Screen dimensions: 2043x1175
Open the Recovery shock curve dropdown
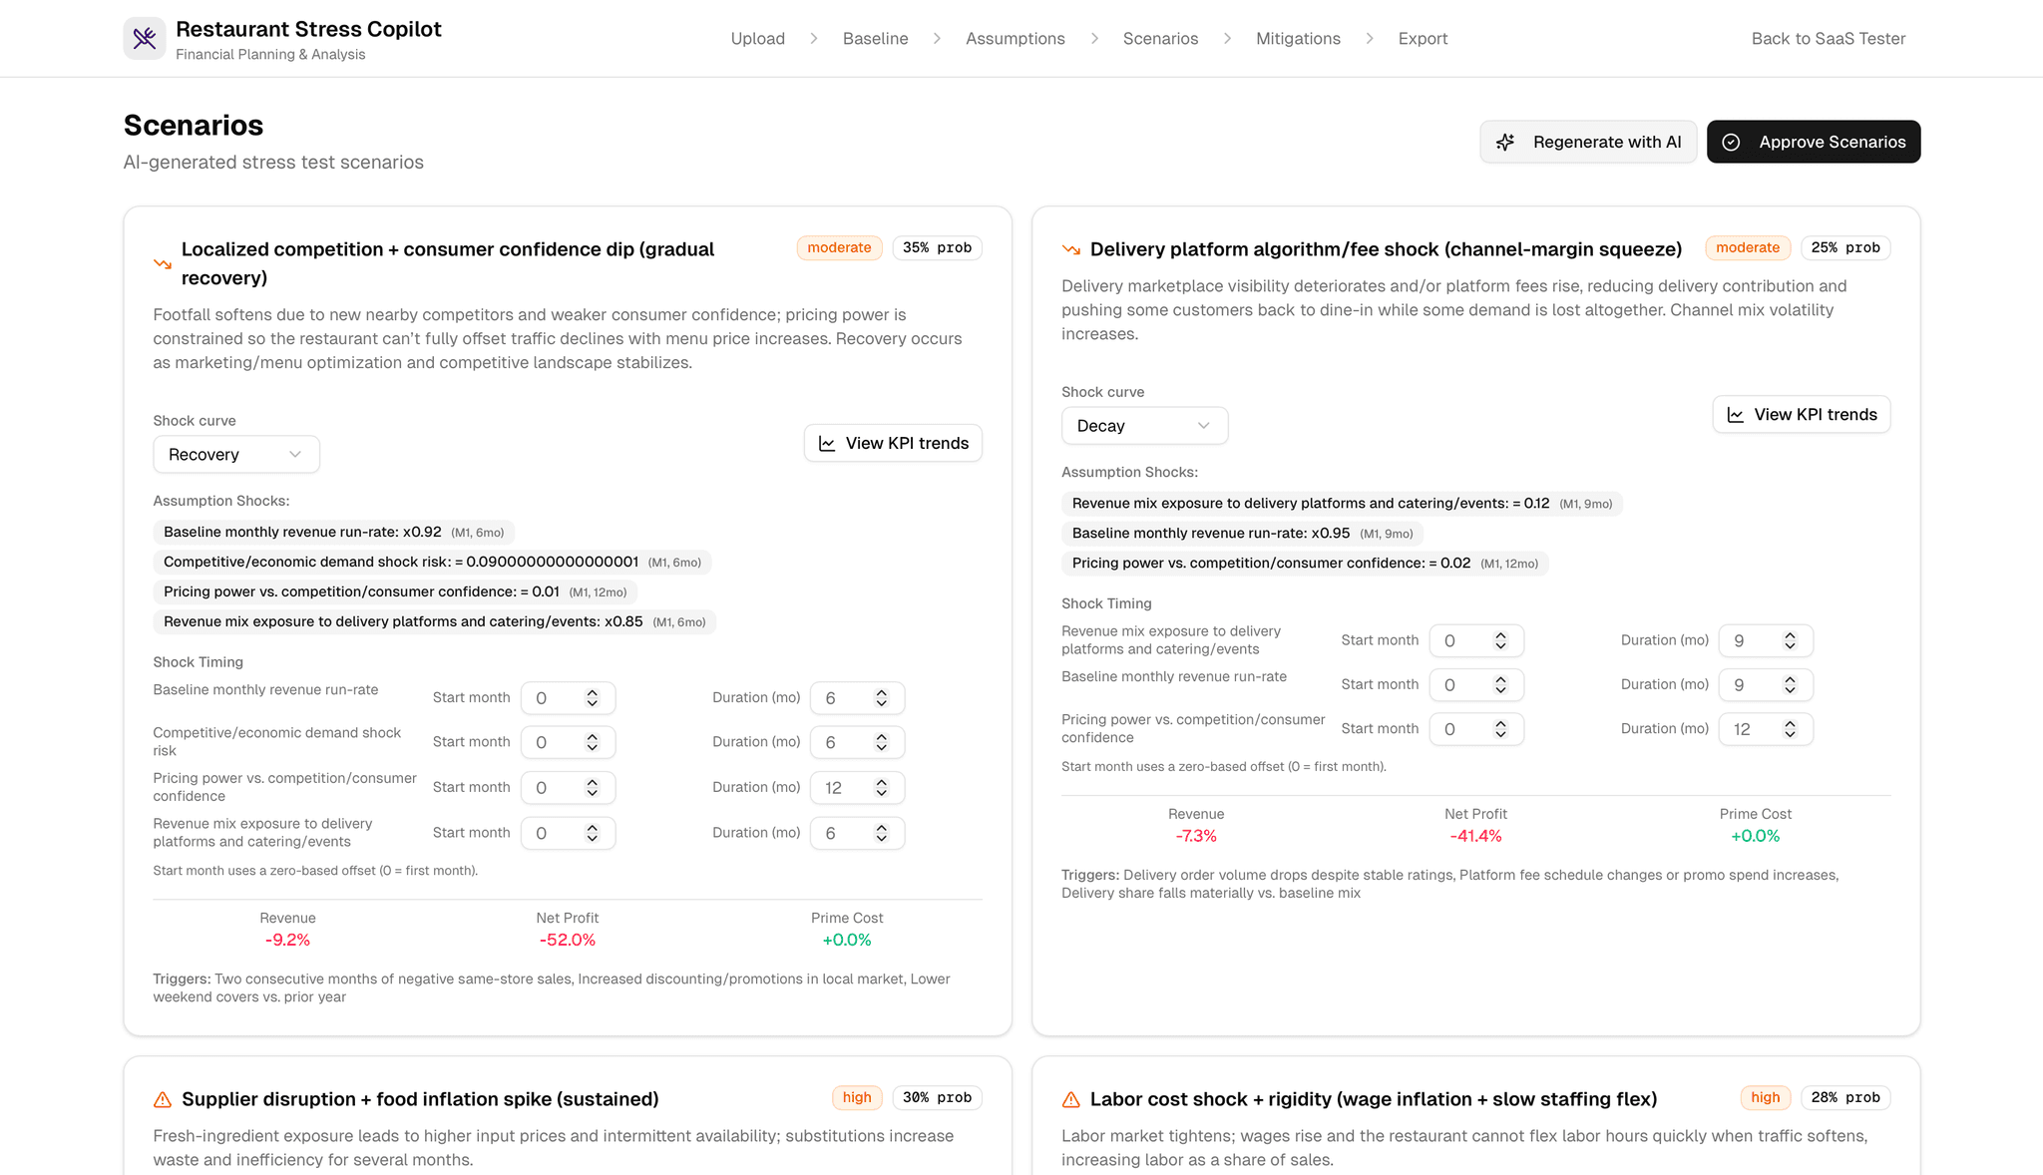236,455
